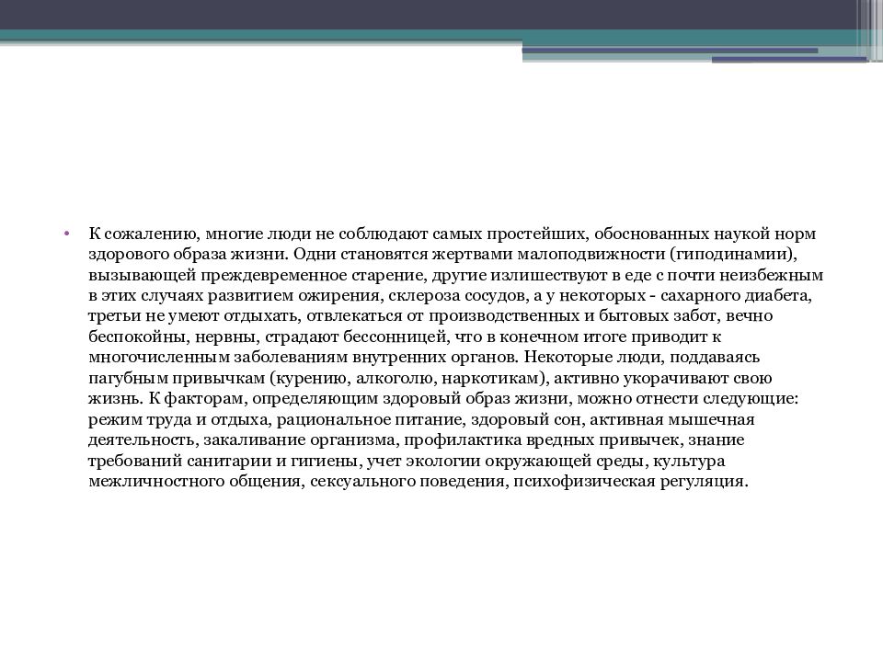Click the phrase 'требований санитарии и гигиены'
Image resolution: width=883 pixels, height=662 pixels.
click(x=224, y=461)
